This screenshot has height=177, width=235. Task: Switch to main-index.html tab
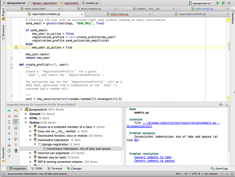(x=35, y=9)
